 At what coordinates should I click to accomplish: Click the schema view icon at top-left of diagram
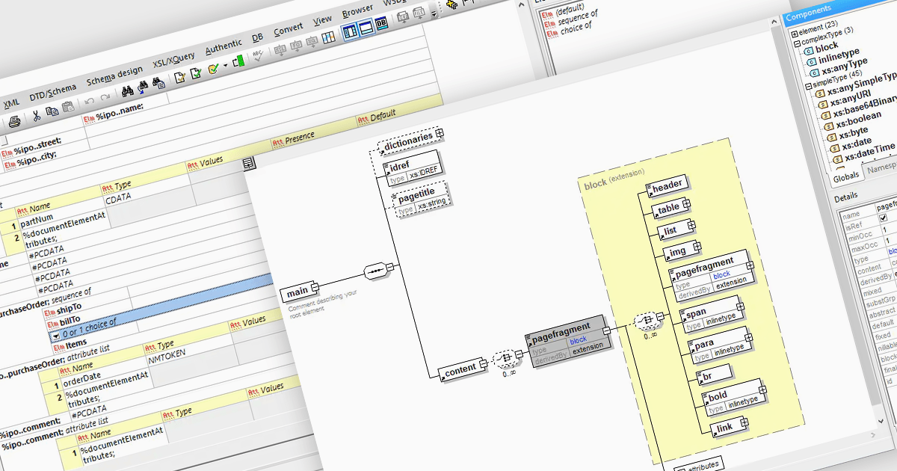coord(247,162)
